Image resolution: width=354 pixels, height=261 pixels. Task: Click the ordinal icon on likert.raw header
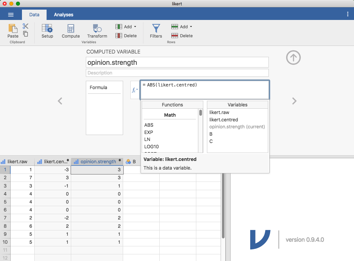[x=3, y=162]
